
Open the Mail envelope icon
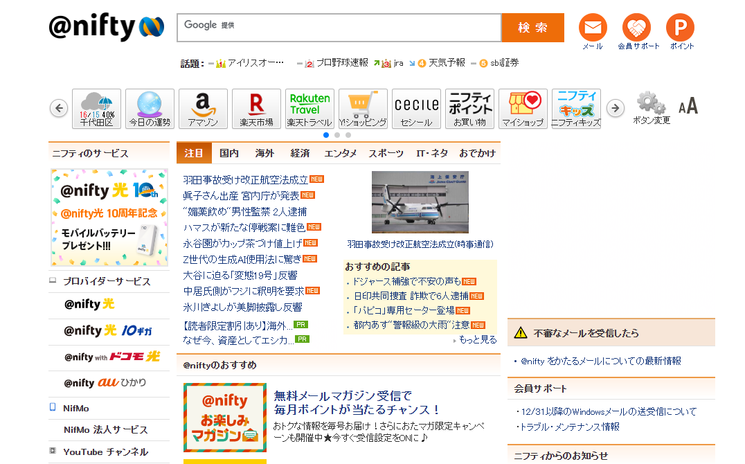592,28
